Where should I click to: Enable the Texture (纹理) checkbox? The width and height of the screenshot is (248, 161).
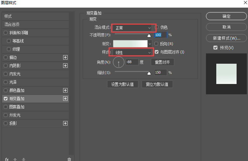click(9, 49)
